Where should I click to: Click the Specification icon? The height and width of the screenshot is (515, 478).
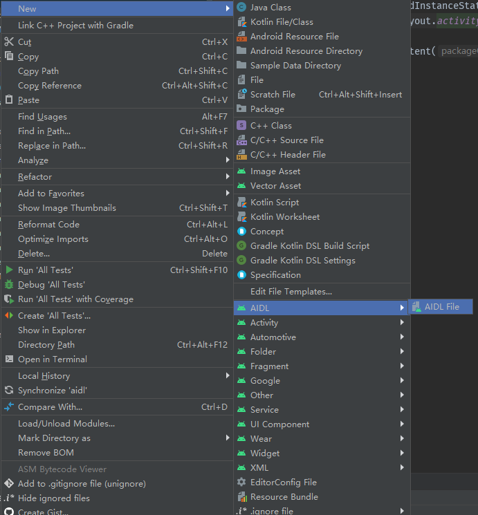tap(241, 274)
